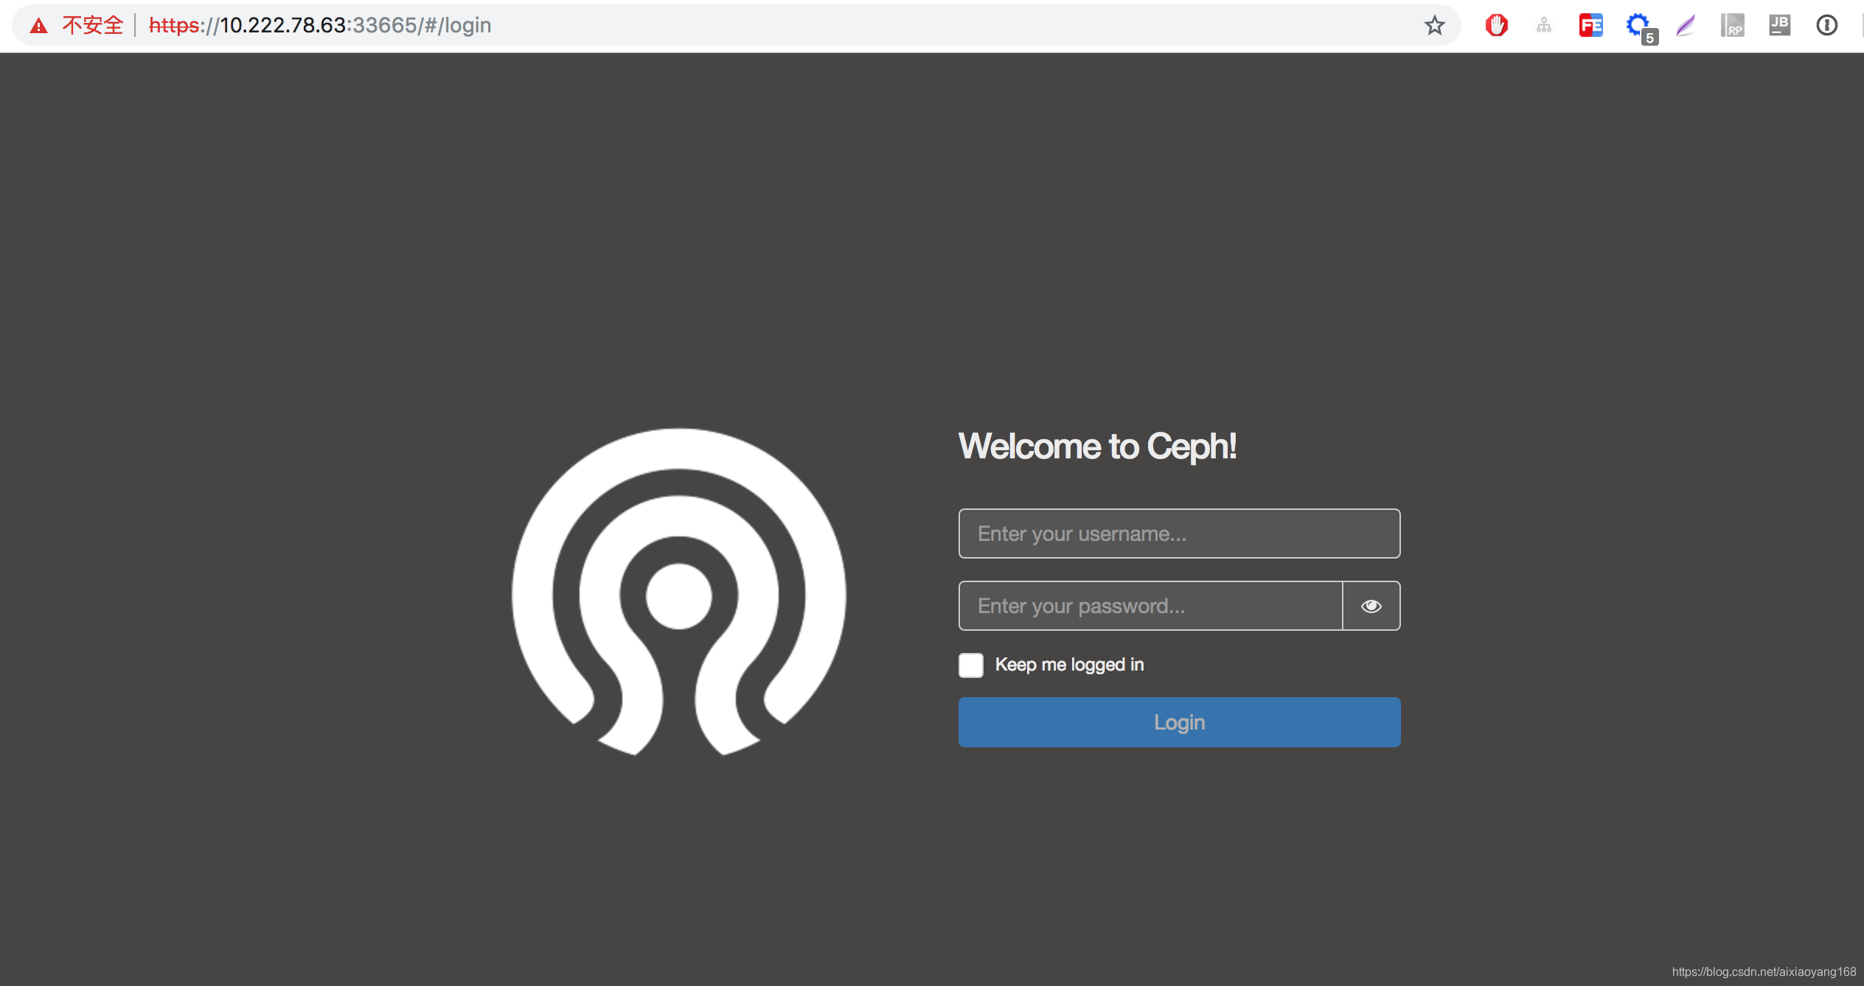This screenshot has height=986, width=1864.
Task: Click the 不安全 security label
Action: click(92, 26)
